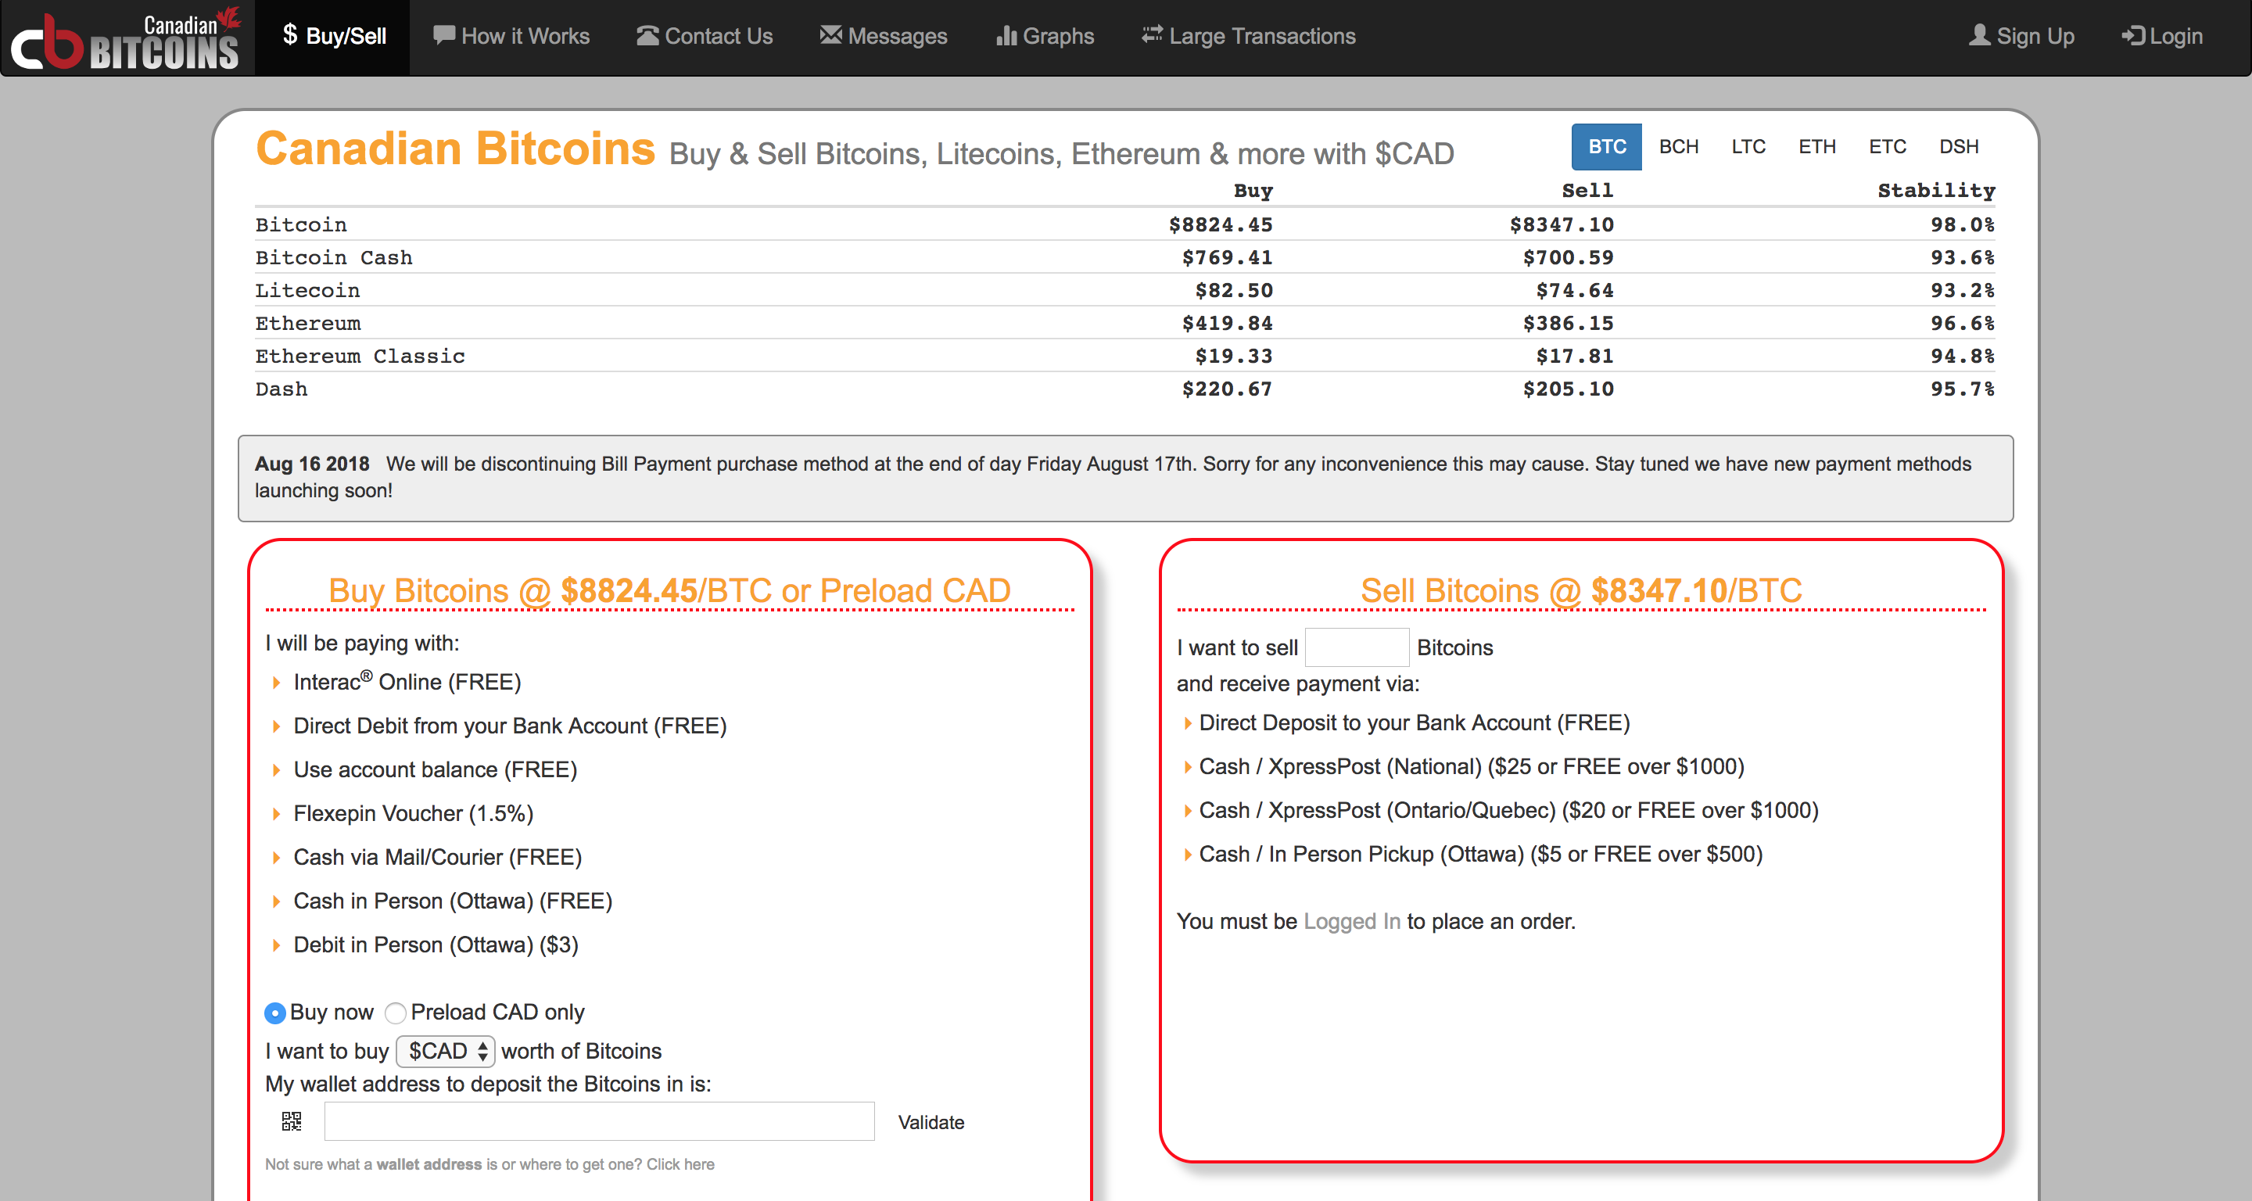Open the $CAD currency dropdown
Viewport: 2252px width, 1201px height.
(x=446, y=1051)
